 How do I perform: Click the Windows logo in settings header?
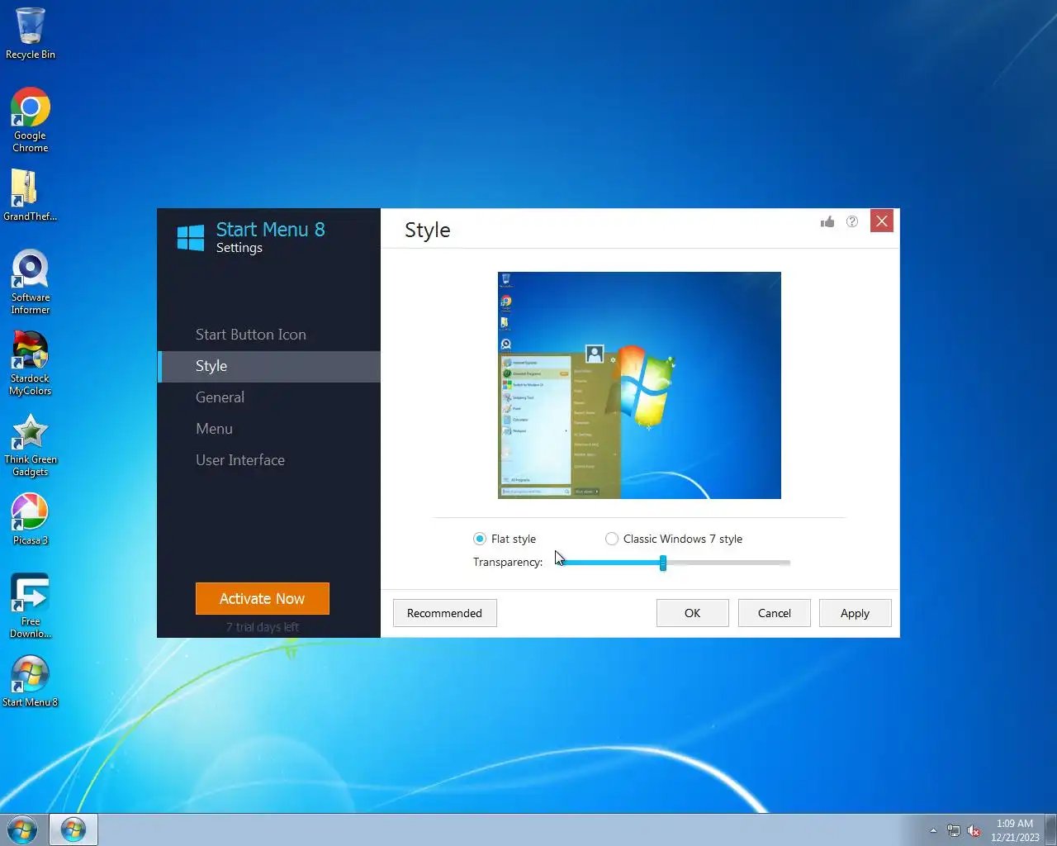[x=191, y=237]
